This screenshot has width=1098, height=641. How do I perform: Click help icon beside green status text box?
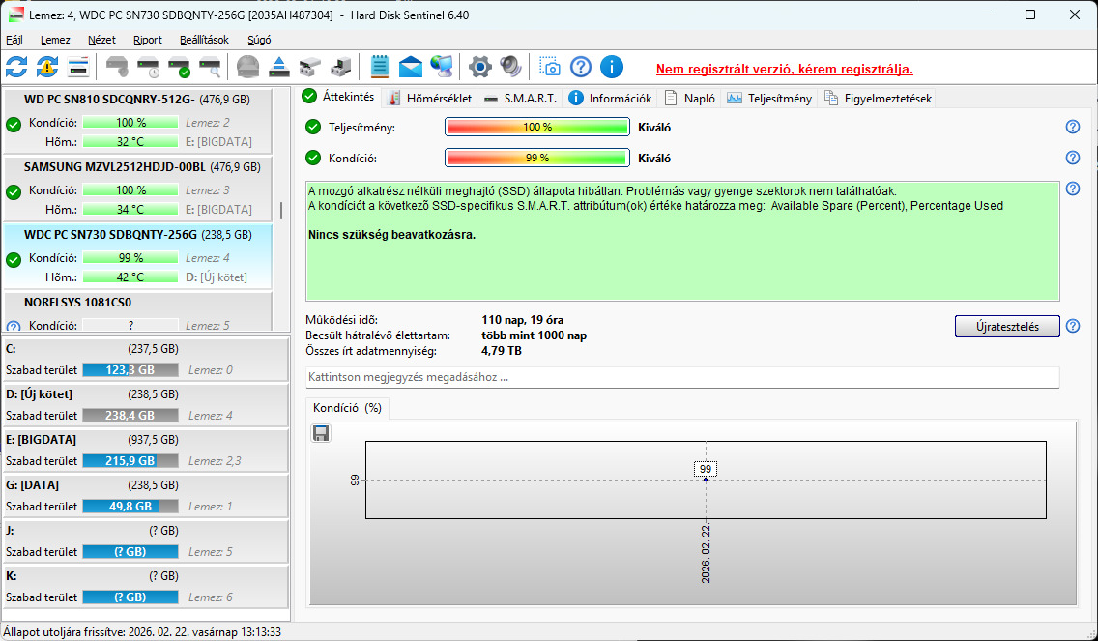coord(1072,189)
